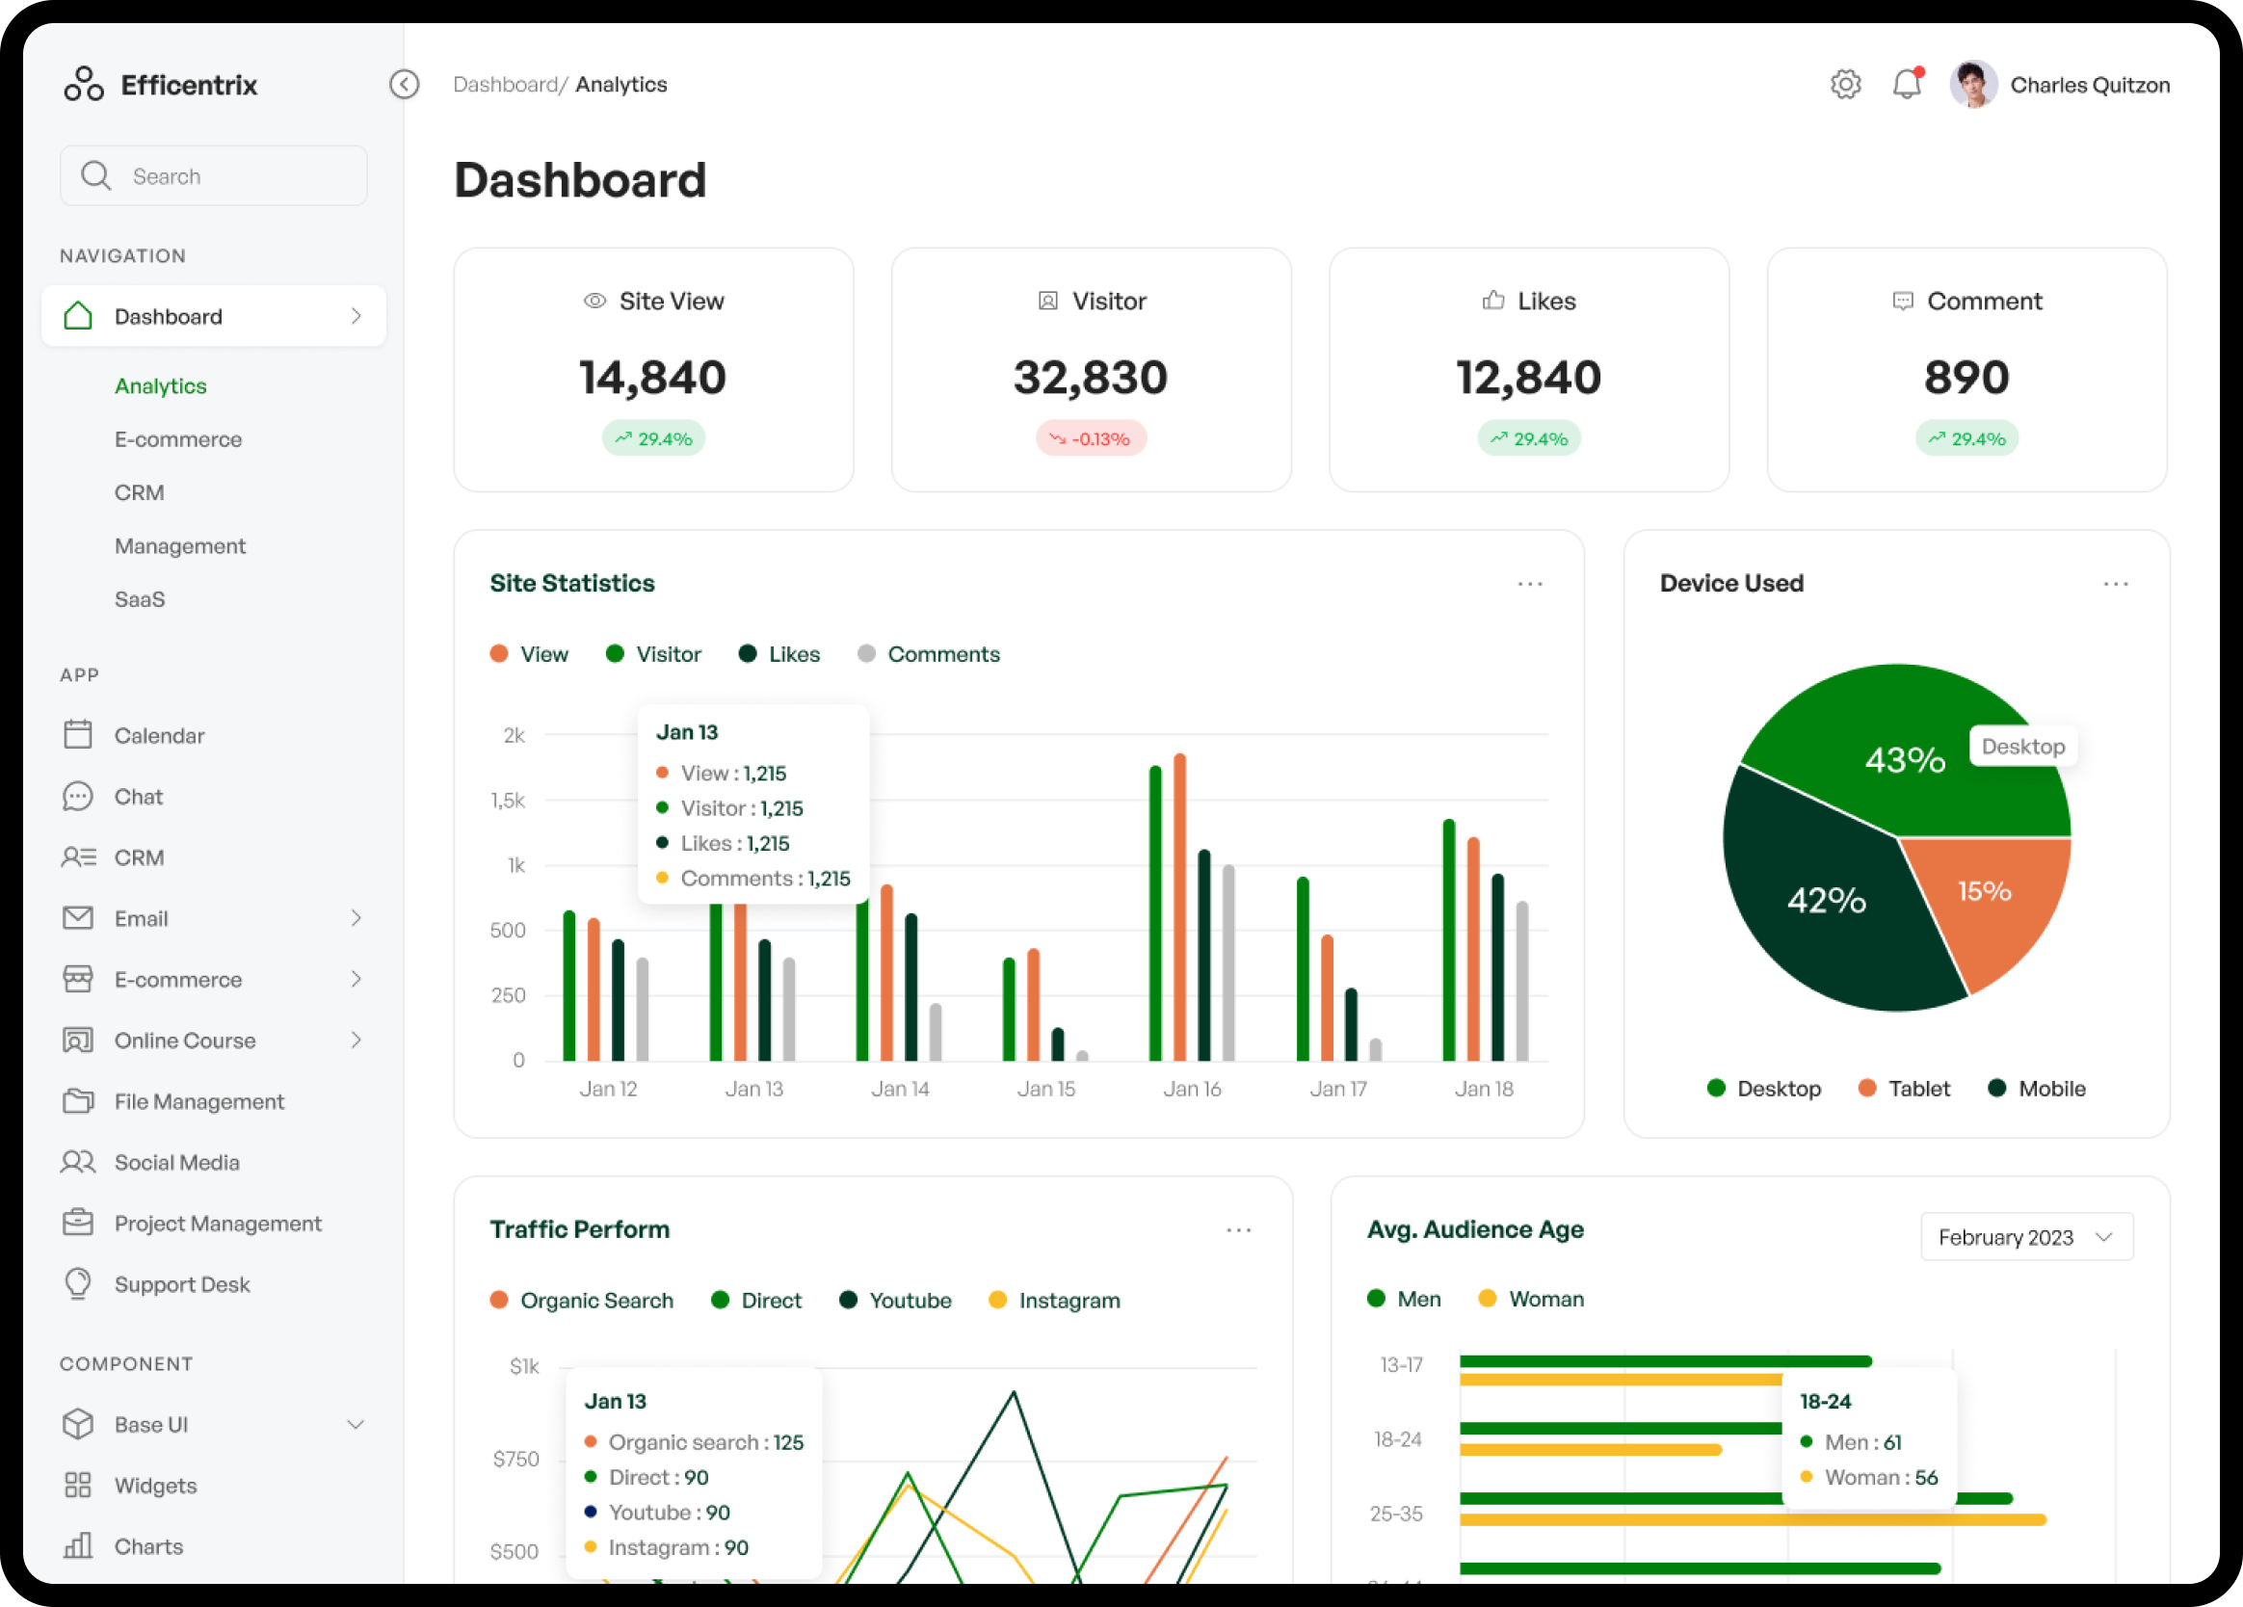2243x1607 pixels.
Task: Open Chat from the sidebar
Action: [x=139, y=797]
